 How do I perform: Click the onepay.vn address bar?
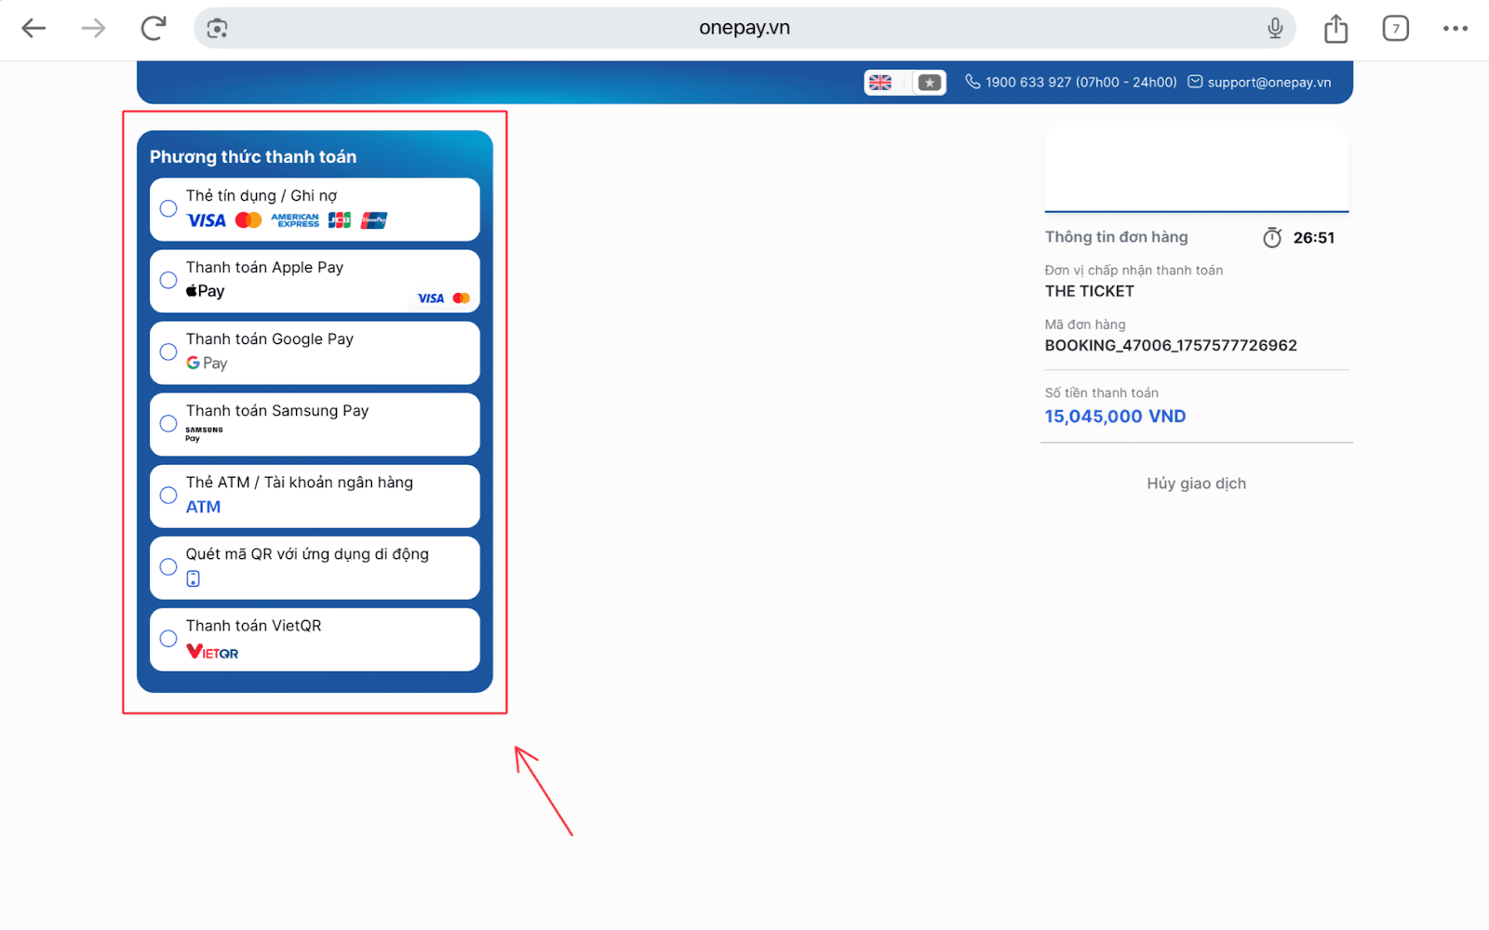pyautogui.click(x=744, y=29)
